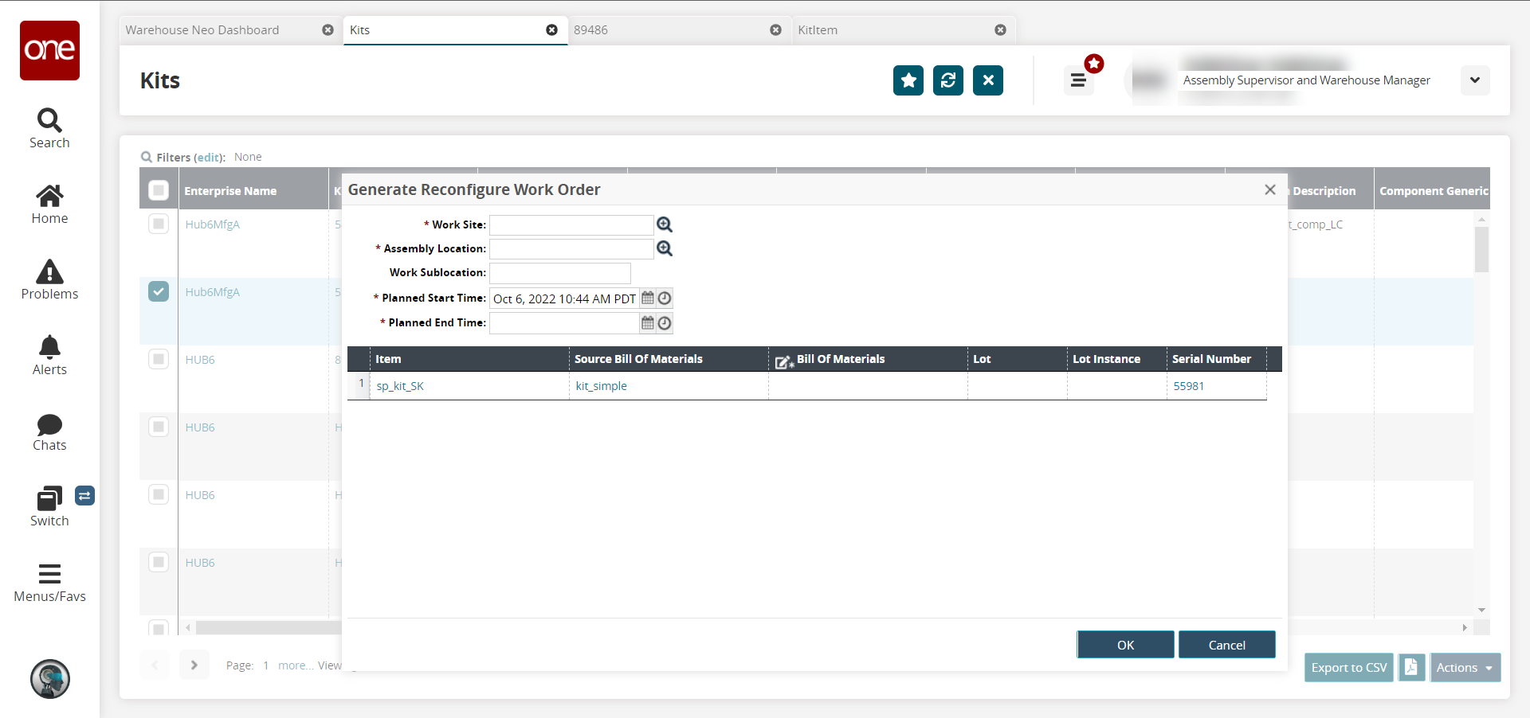Close the Generate Reconfigure Work Order dialog
The width and height of the screenshot is (1530, 718).
pos(1270,189)
